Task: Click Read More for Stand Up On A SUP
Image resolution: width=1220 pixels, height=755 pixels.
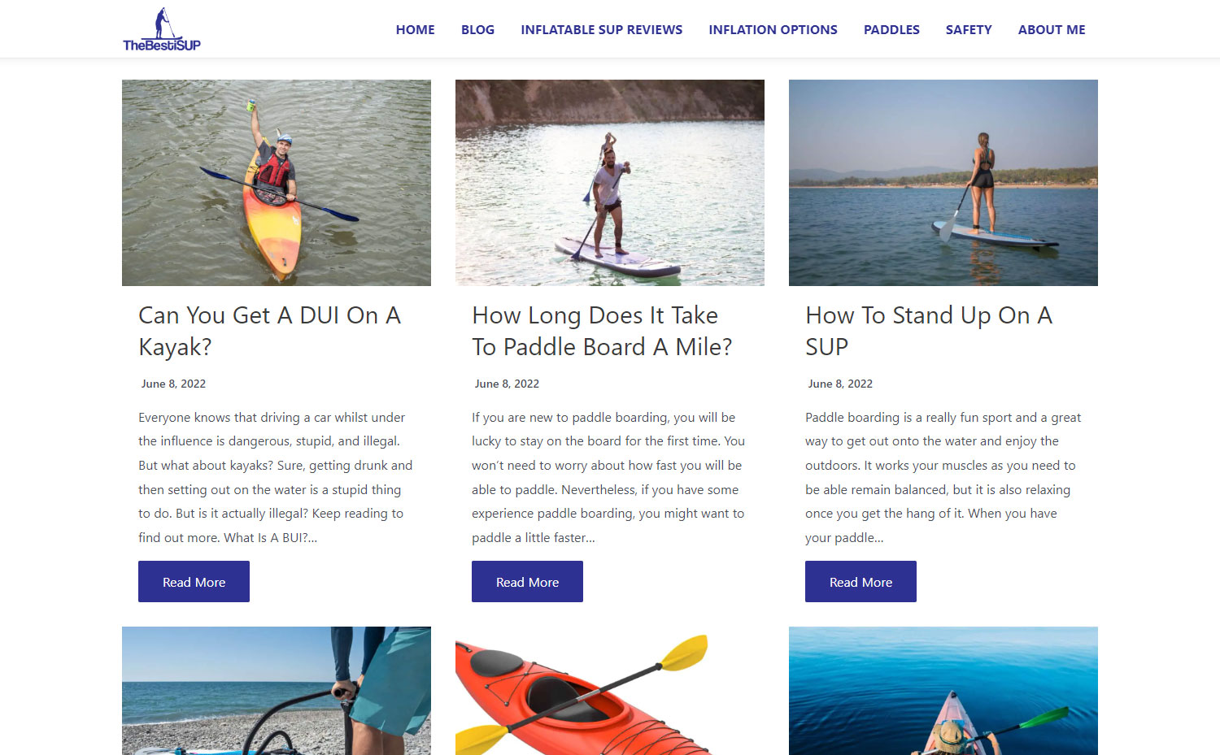Action: point(861,582)
